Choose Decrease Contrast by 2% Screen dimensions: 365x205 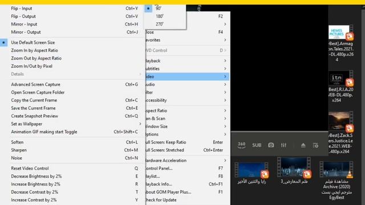[x=72, y=192]
